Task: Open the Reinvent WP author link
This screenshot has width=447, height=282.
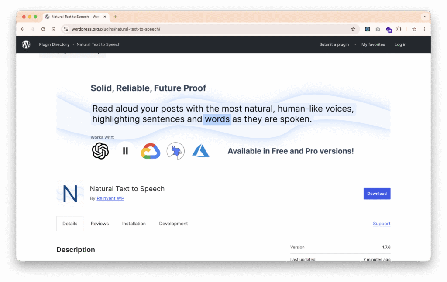Action: click(x=110, y=198)
